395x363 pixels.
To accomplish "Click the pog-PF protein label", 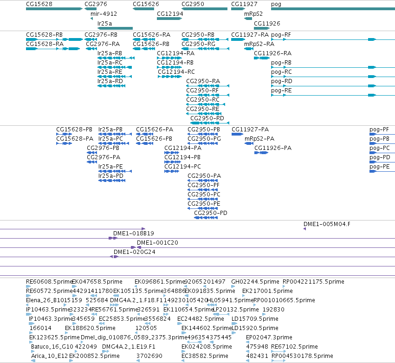I will tap(379, 129).
